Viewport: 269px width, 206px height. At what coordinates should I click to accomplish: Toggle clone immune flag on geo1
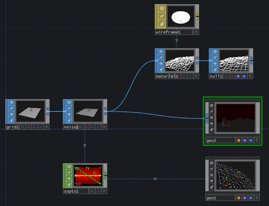tap(211, 169)
